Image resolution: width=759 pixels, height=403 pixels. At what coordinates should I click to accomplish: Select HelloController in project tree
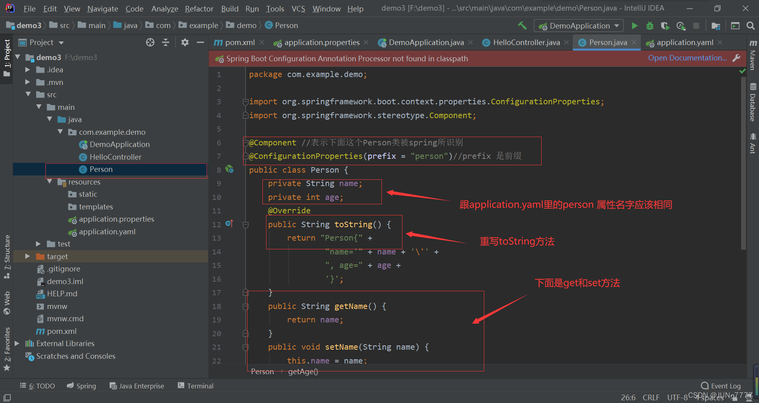(x=115, y=157)
